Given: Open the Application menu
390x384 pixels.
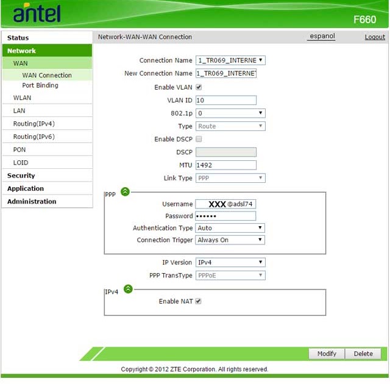Looking at the screenshot, I should 48,188.
